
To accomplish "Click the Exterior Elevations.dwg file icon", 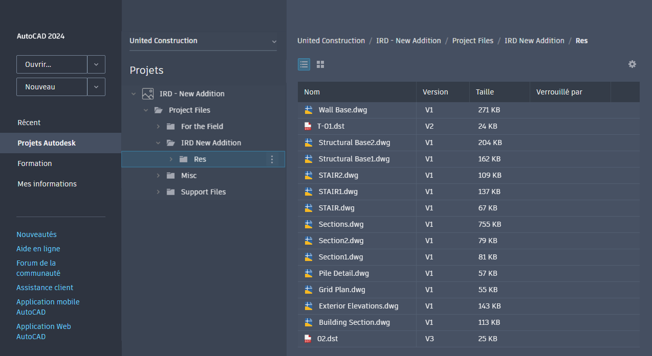I will click(308, 306).
